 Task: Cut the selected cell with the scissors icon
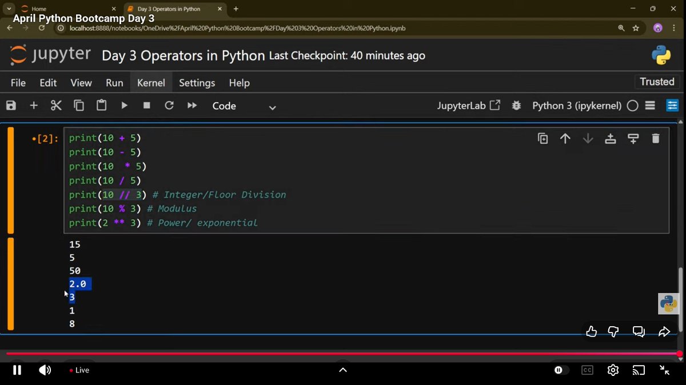(56, 106)
